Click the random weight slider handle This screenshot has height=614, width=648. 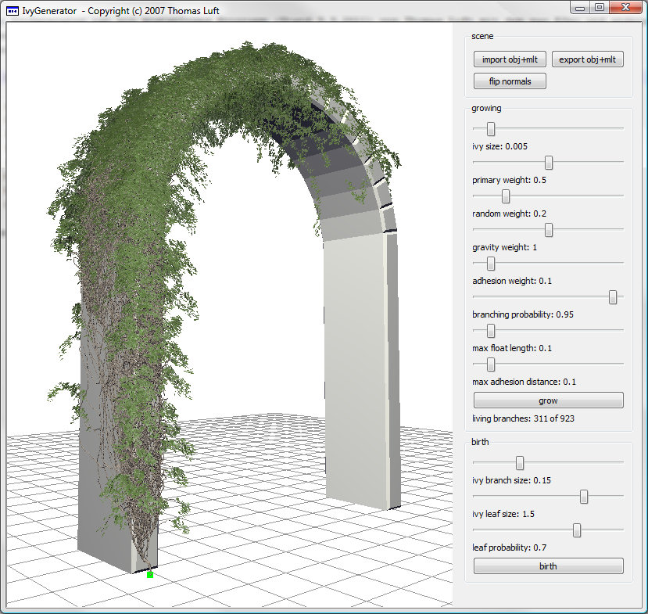tap(506, 196)
